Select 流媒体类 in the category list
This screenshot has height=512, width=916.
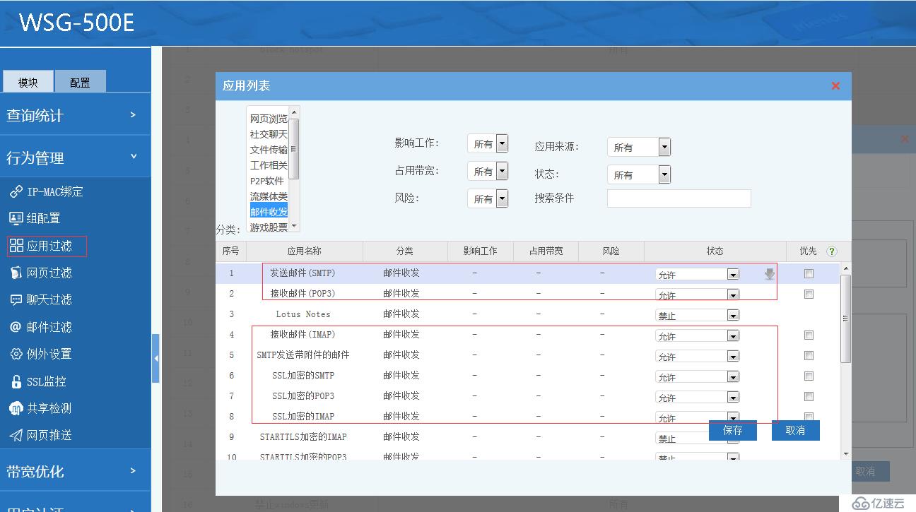tap(269, 196)
